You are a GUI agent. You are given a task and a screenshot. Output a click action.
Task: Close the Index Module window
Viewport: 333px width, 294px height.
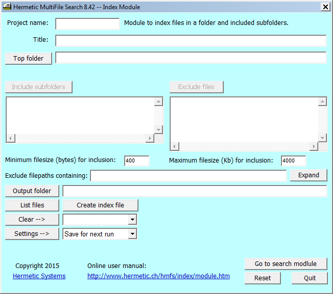[325, 7]
